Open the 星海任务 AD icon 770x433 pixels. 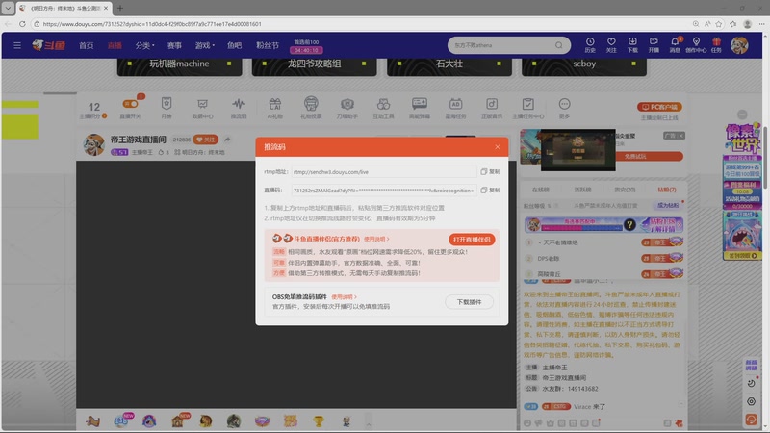coord(455,104)
